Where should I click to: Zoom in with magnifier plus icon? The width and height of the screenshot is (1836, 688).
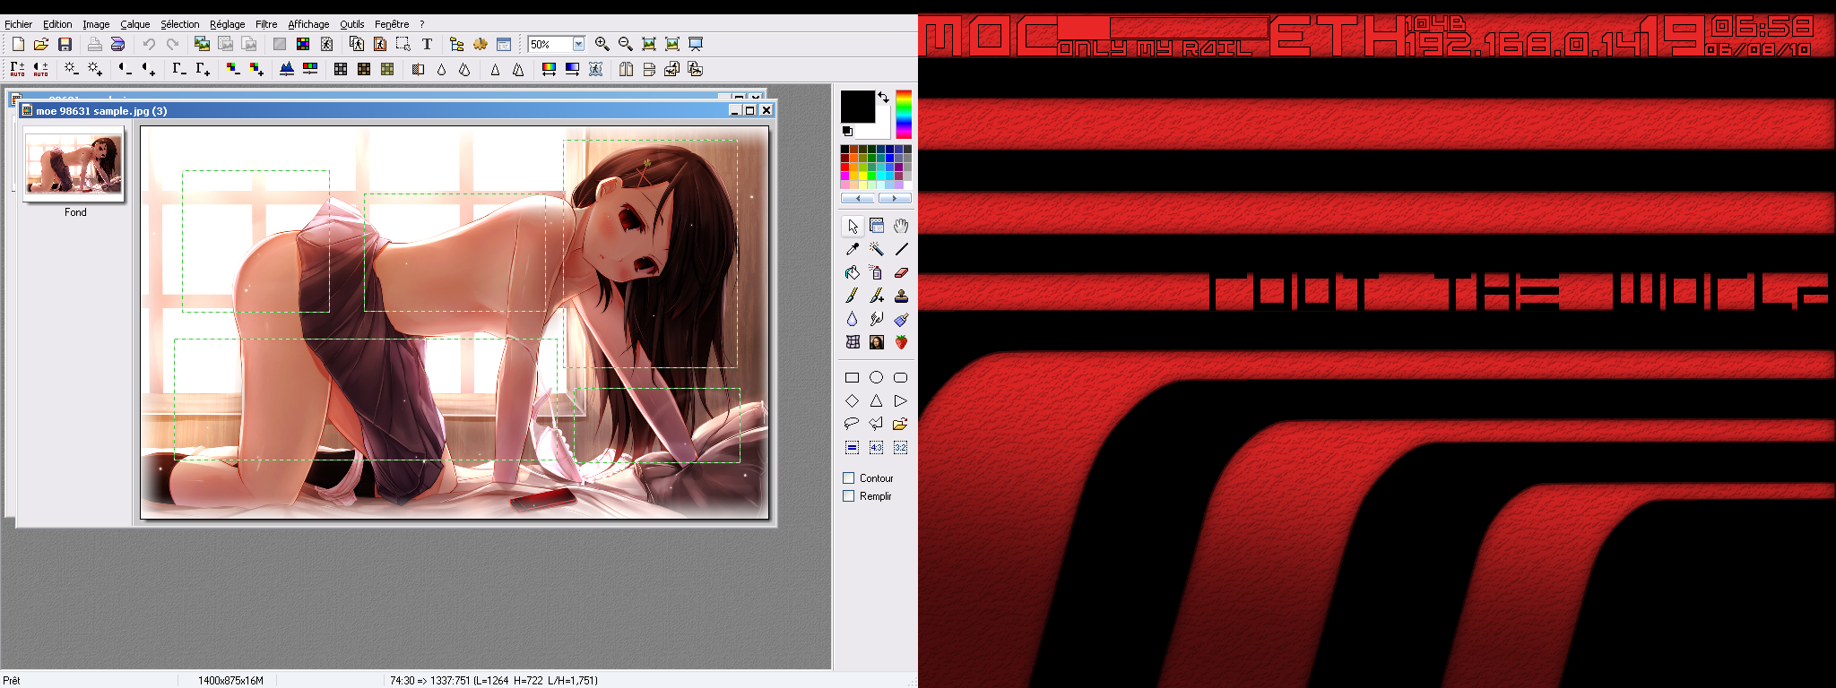[x=602, y=44]
